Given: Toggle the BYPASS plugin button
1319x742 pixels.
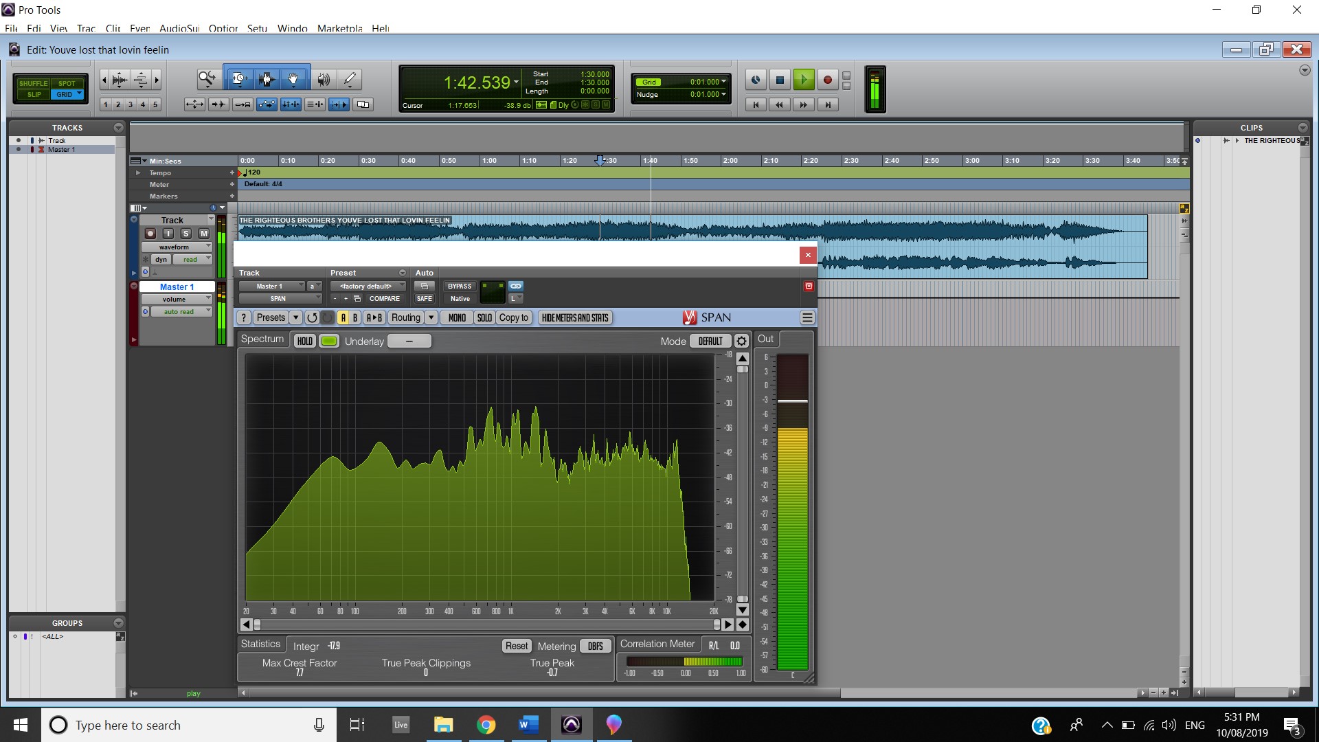Looking at the screenshot, I should pyautogui.click(x=460, y=286).
